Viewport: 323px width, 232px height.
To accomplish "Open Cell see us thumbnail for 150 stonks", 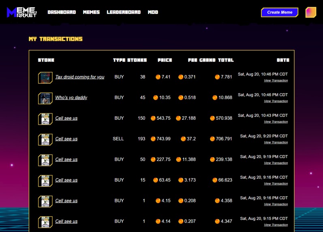I will click(45, 119).
